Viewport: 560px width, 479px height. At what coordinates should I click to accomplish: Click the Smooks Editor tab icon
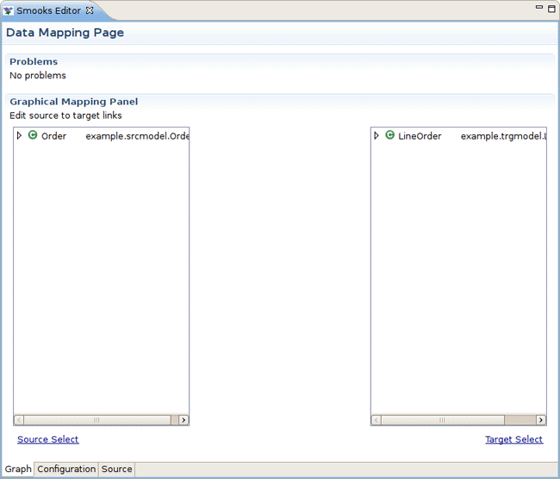click(x=9, y=11)
